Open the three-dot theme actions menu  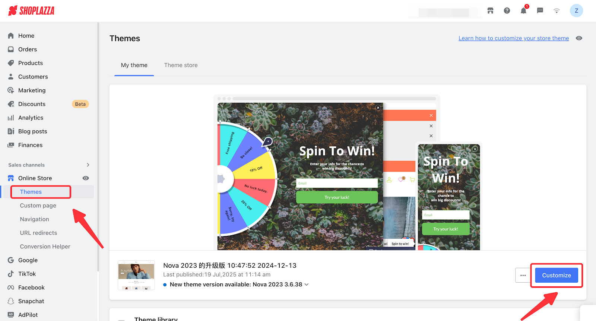click(x=523, y=276)
